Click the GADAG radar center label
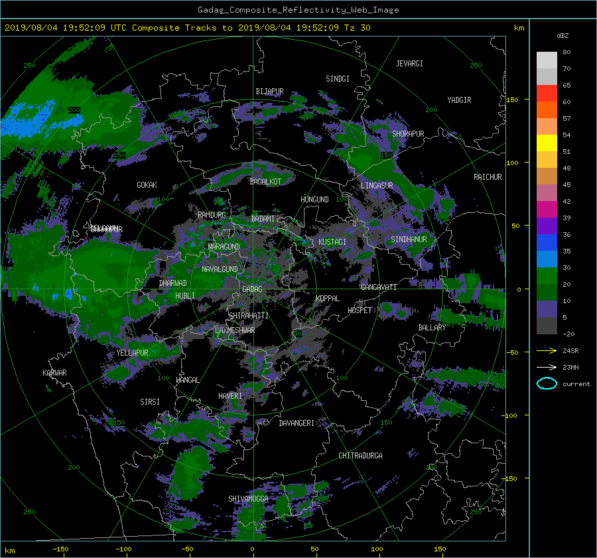This screenshot has height=558, width=597. (x=253, y=289)
